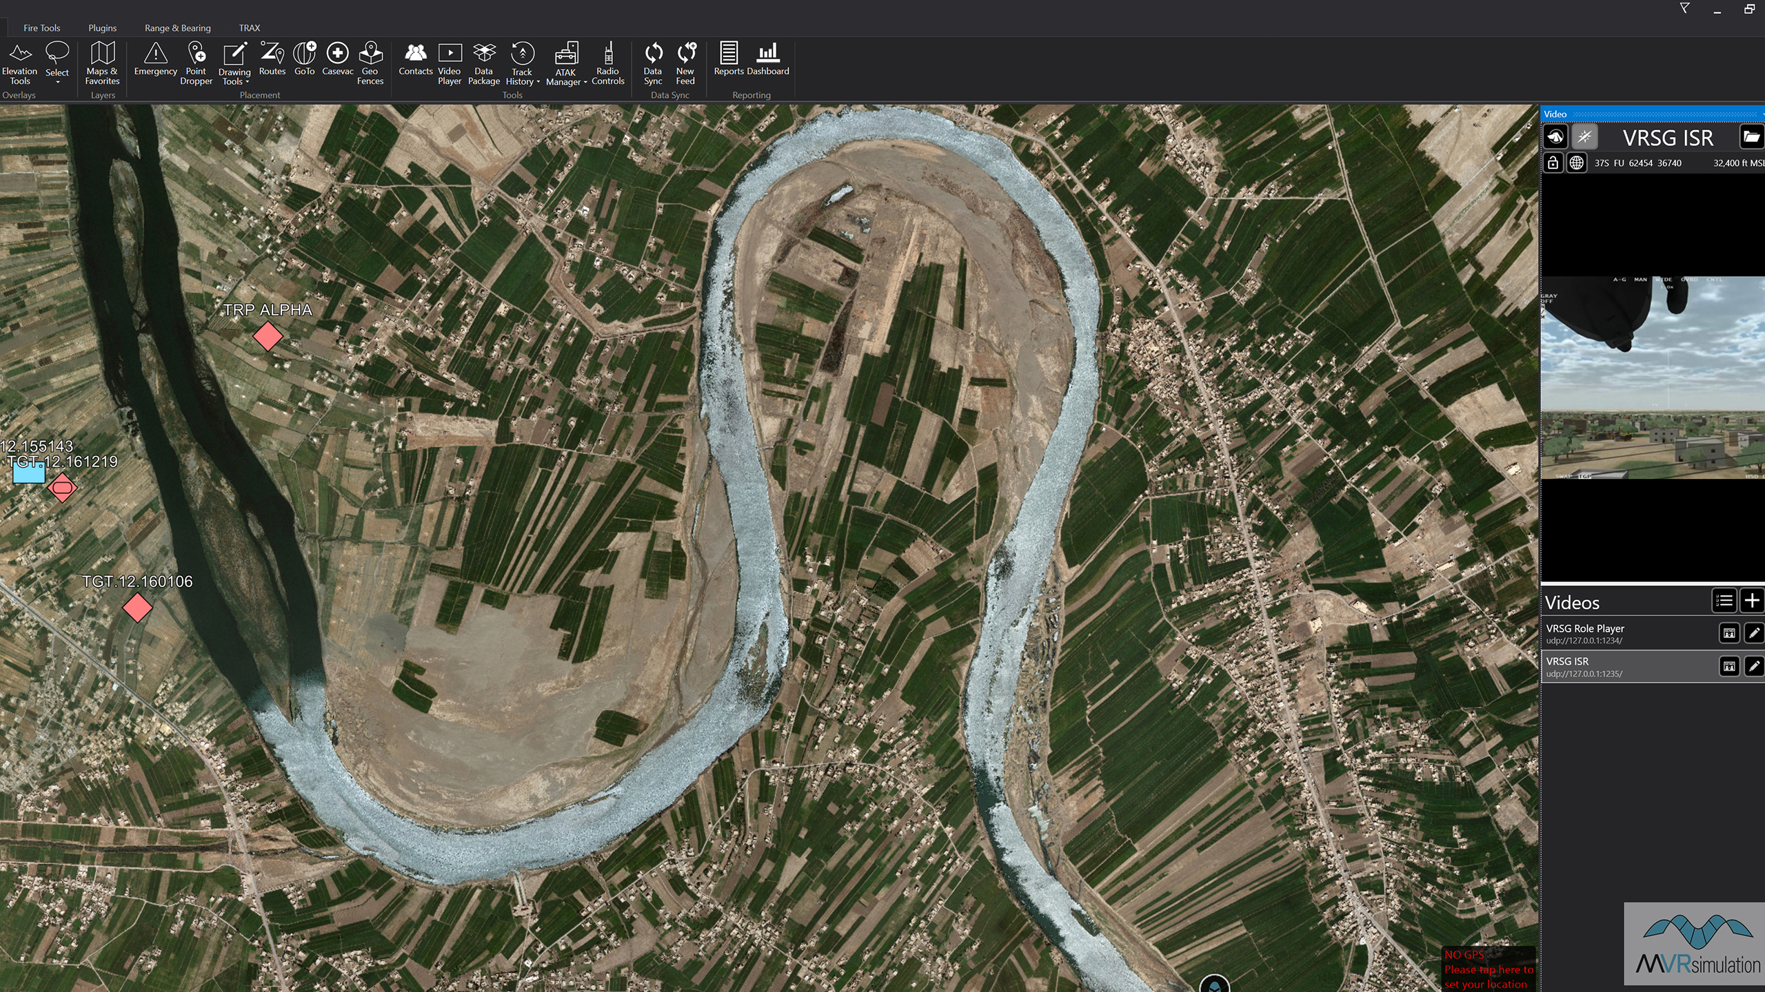Open the Maps & Favorites layers tool
The width and height of the screenshot is (1765, 992).
tap(102, 64)
